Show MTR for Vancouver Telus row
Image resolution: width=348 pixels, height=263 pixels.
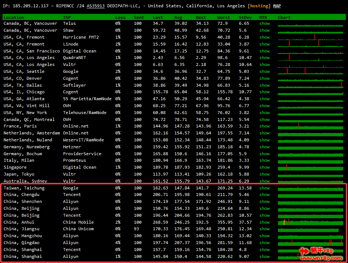(264, 23)
